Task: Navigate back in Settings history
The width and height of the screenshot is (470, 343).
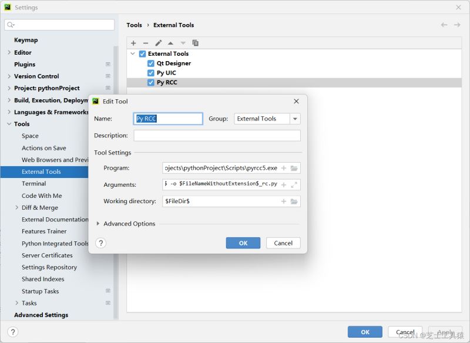Action: tap(444, 25)
